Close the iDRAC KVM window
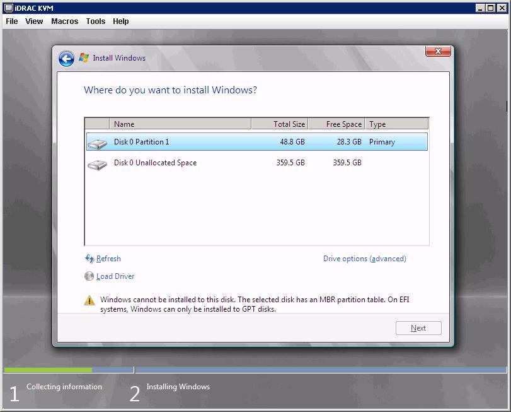 [x=502, y=8]
